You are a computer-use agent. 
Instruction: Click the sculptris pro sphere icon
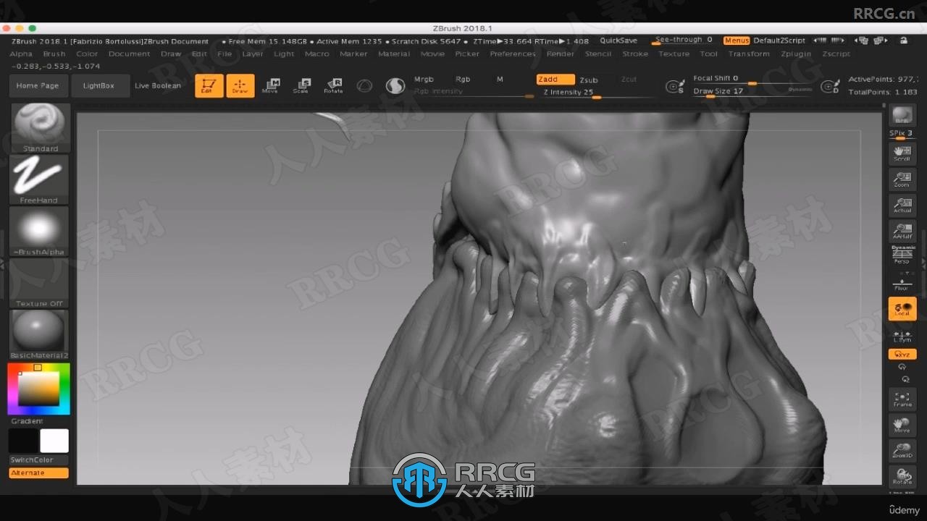395,86
